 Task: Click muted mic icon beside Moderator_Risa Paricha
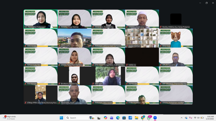tap(93, 27)
